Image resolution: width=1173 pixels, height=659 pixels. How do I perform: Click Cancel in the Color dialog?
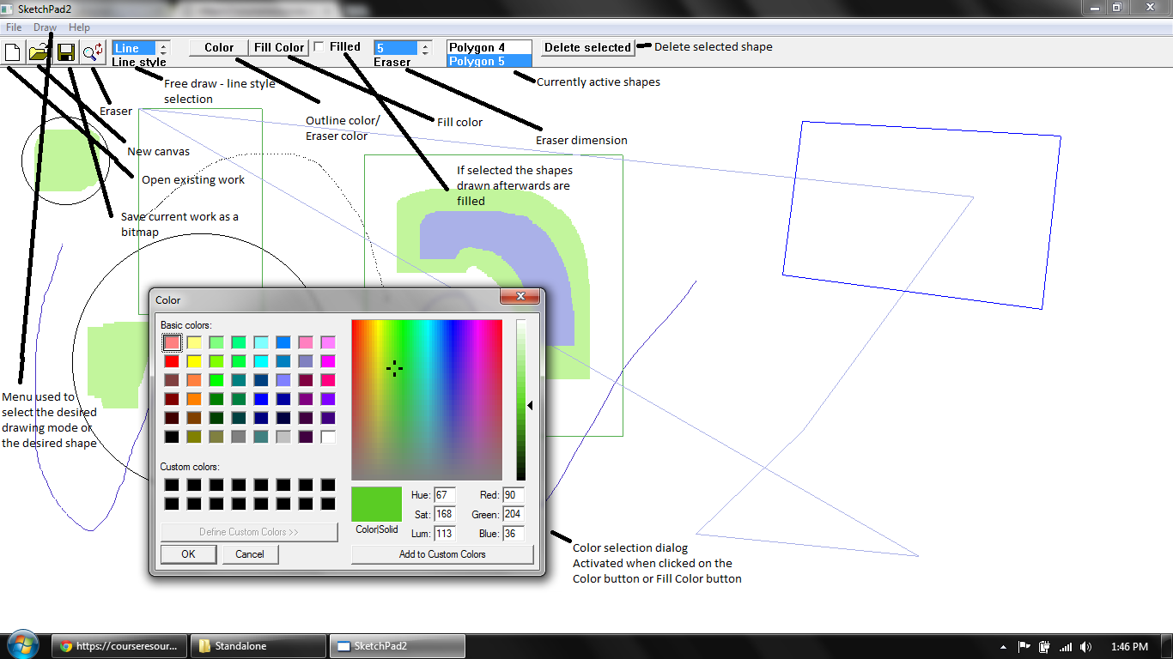(x=250, y=554)
